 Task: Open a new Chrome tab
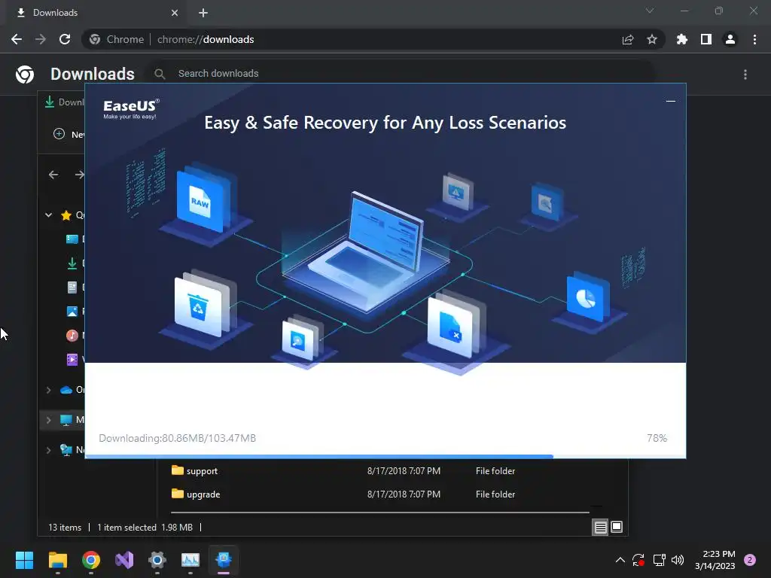[x=203, y=13]
